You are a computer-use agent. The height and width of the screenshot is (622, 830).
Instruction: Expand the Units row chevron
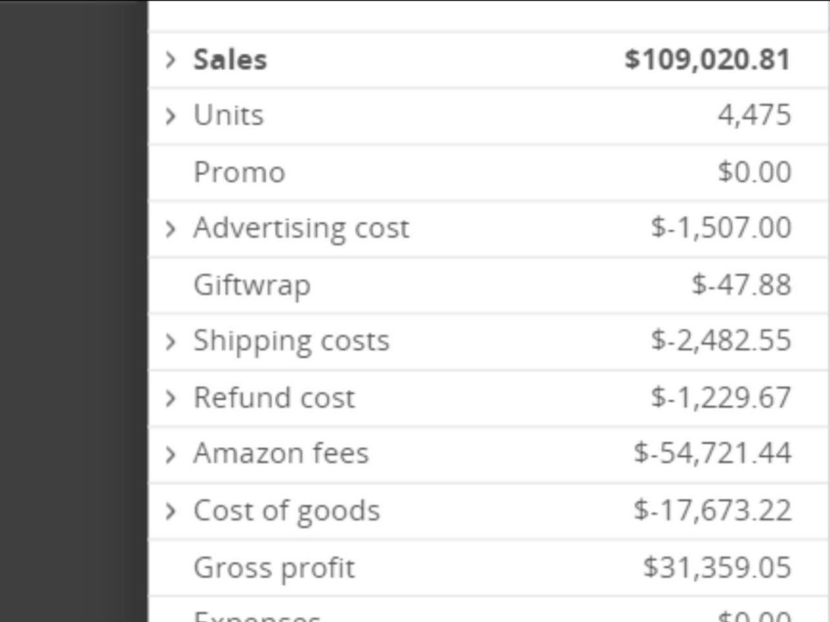point(170,116)
